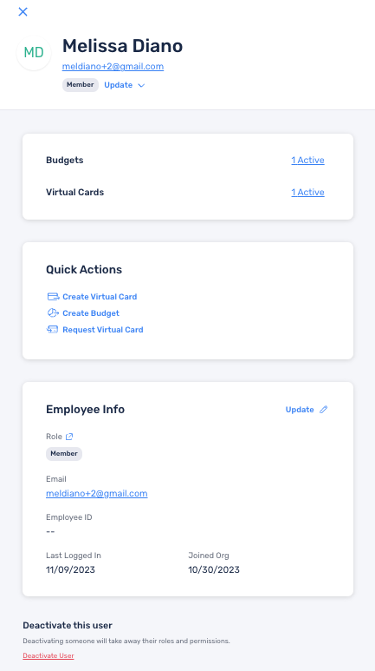375x671 pixels.
Task: Click the Request Virtual Card icon
Action: (52, 330)
